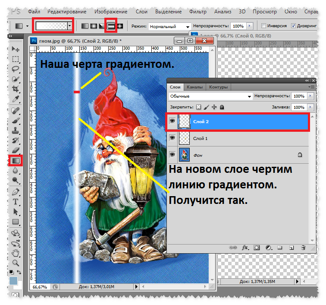Select the Lasso tool
This screenshot has width=326, height=305.
click(16, 69)
